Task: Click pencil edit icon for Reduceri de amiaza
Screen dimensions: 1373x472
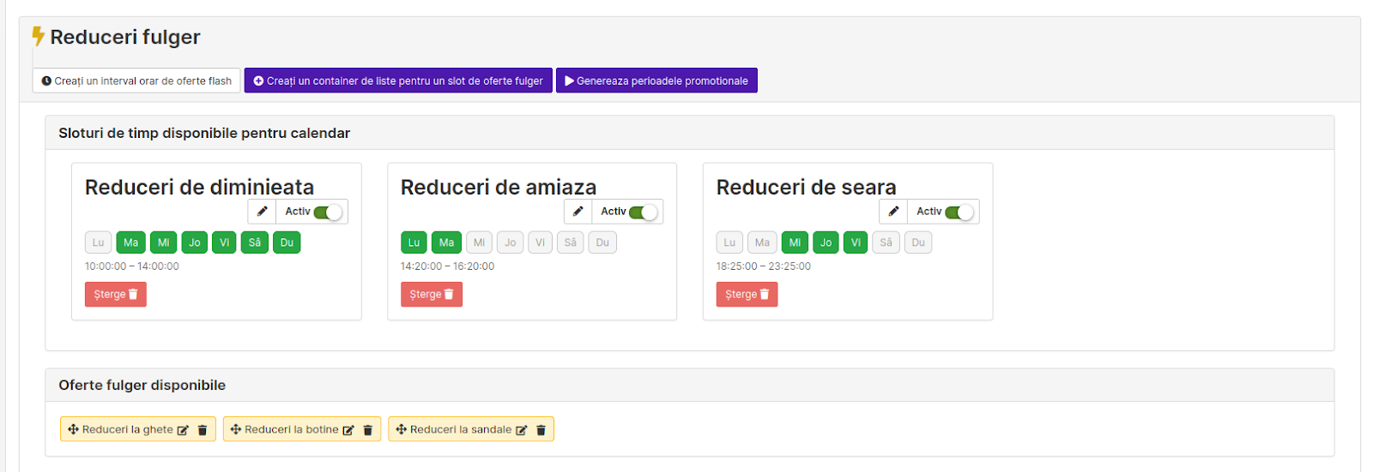Action: [x=578, y=212]
